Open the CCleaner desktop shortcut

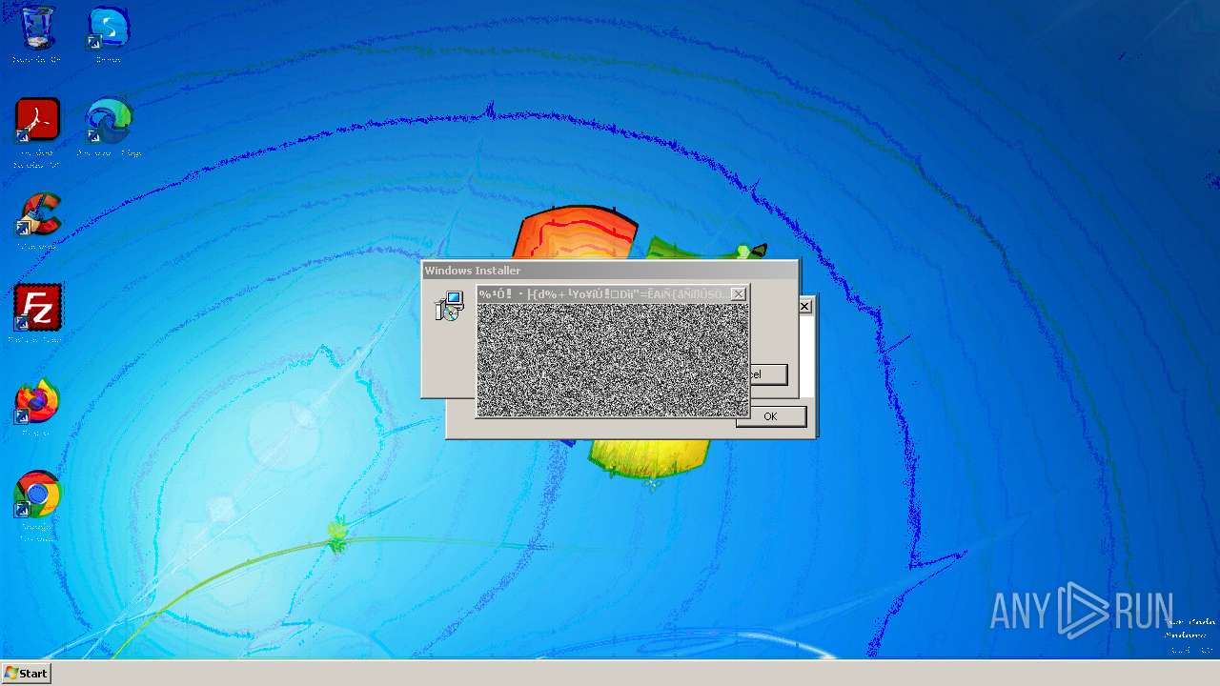pyautogui.click(x=37, y=221)
